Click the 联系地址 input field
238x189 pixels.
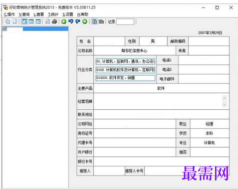[161, 114]
